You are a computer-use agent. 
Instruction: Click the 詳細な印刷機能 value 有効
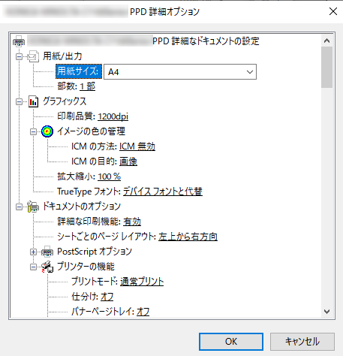[132, 222]
